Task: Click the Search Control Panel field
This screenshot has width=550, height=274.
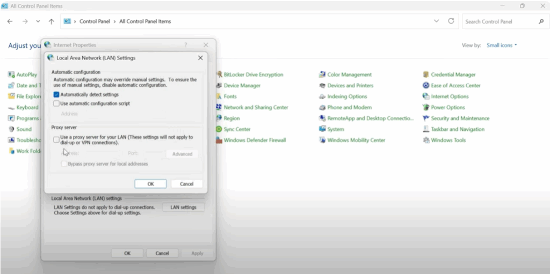Action: 500,21
